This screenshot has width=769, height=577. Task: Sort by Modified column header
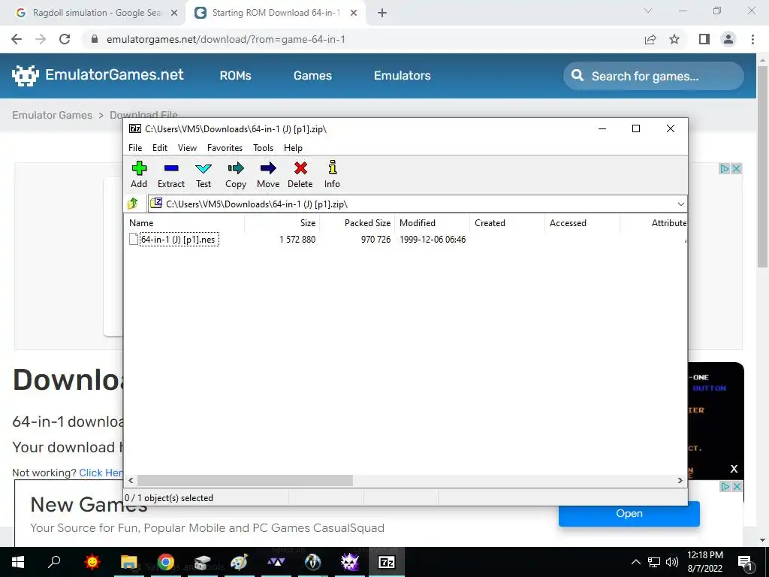tap(432, 222)
